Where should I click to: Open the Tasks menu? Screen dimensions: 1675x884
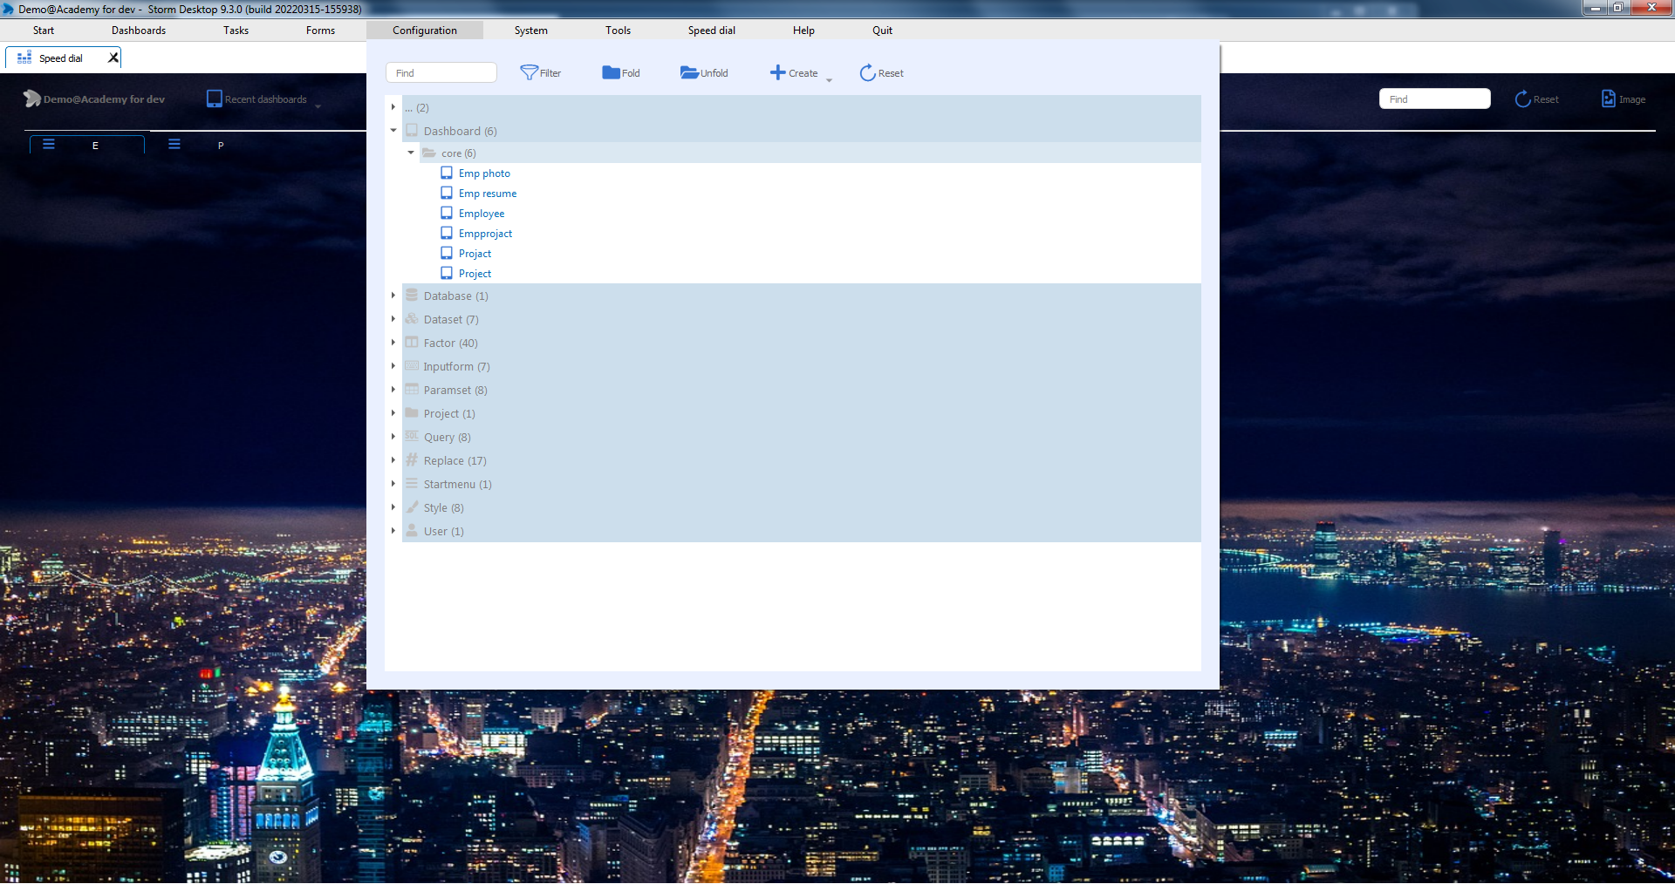pos(236,31)
